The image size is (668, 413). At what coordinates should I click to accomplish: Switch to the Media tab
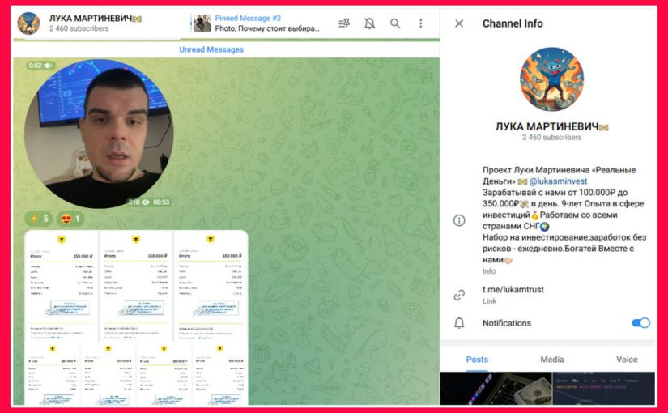click(x=552, y=360)
